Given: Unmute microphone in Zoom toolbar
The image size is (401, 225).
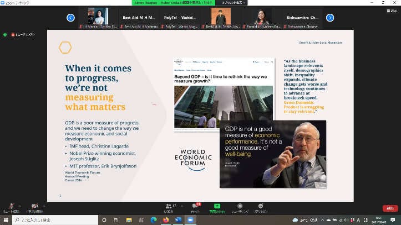Looking at the screenshot, I should (11, 208).
